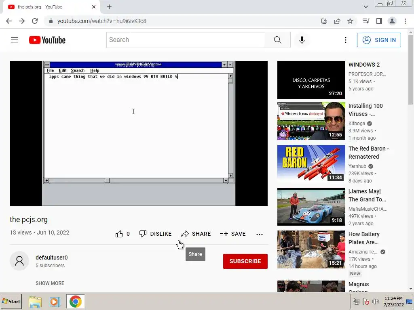Click the Yarnhub channel name
The height and width of the screenshot is (310, 414).
click(357, 166)
